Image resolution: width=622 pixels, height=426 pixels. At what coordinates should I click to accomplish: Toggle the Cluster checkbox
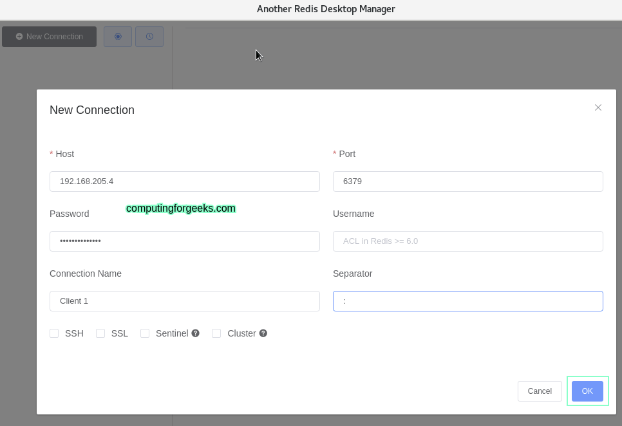[216, 333]
